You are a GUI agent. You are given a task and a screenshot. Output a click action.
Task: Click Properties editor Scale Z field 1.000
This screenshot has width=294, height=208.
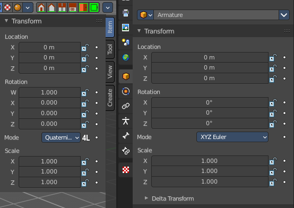(210, 182)
